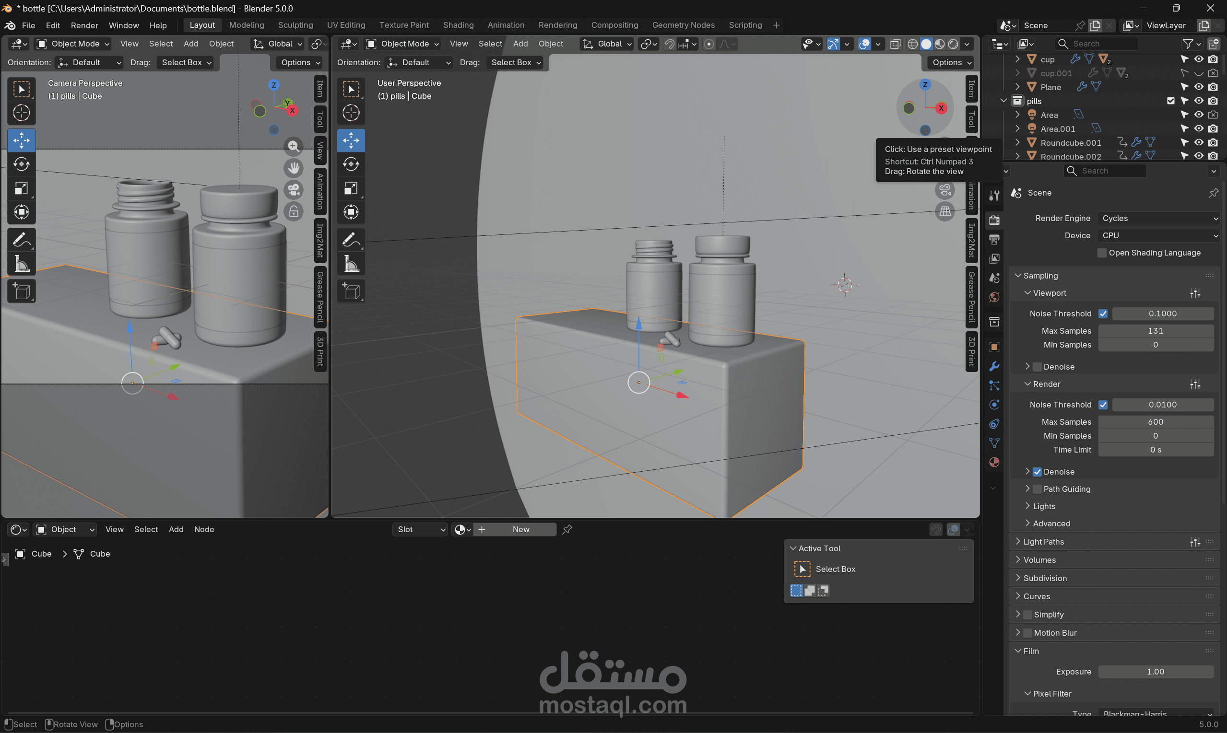Select the Measure tool in left viewport
1227x733 pixels.
[x=21, y=264]
